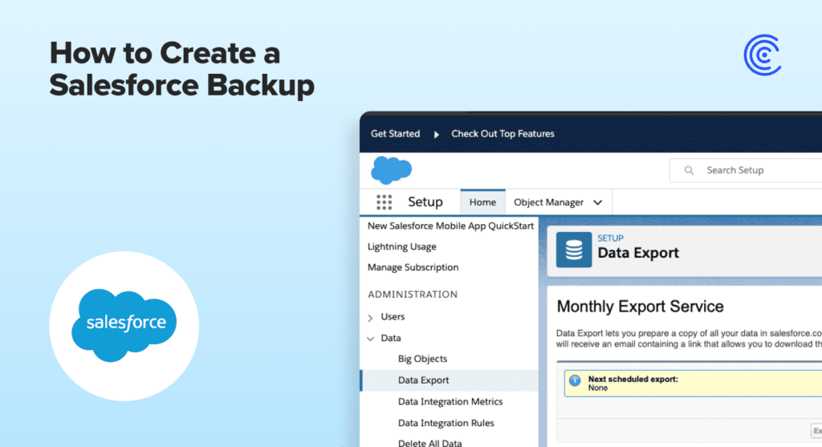This screenshot has height=447, width=822.
Task: Click the Data Export page title
Action: (x=638, y=253)
